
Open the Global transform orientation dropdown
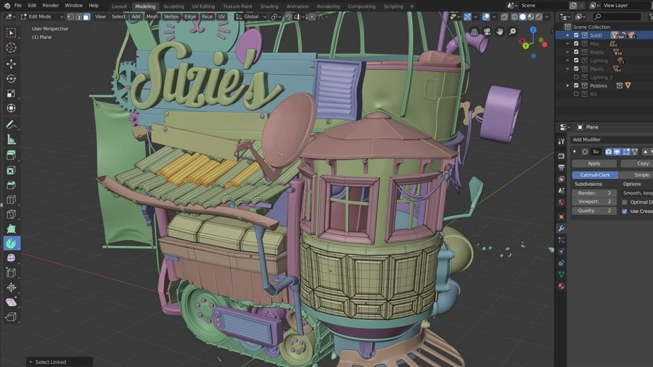click(251, 16)
